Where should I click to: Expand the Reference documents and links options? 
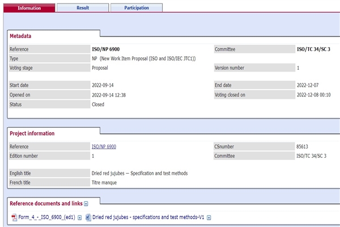pos(86,203)
